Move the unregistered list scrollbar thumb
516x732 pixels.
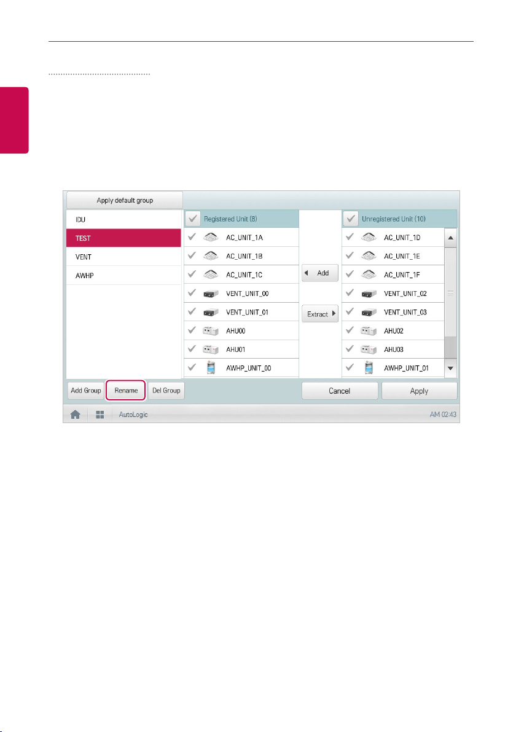pos(451,292)
